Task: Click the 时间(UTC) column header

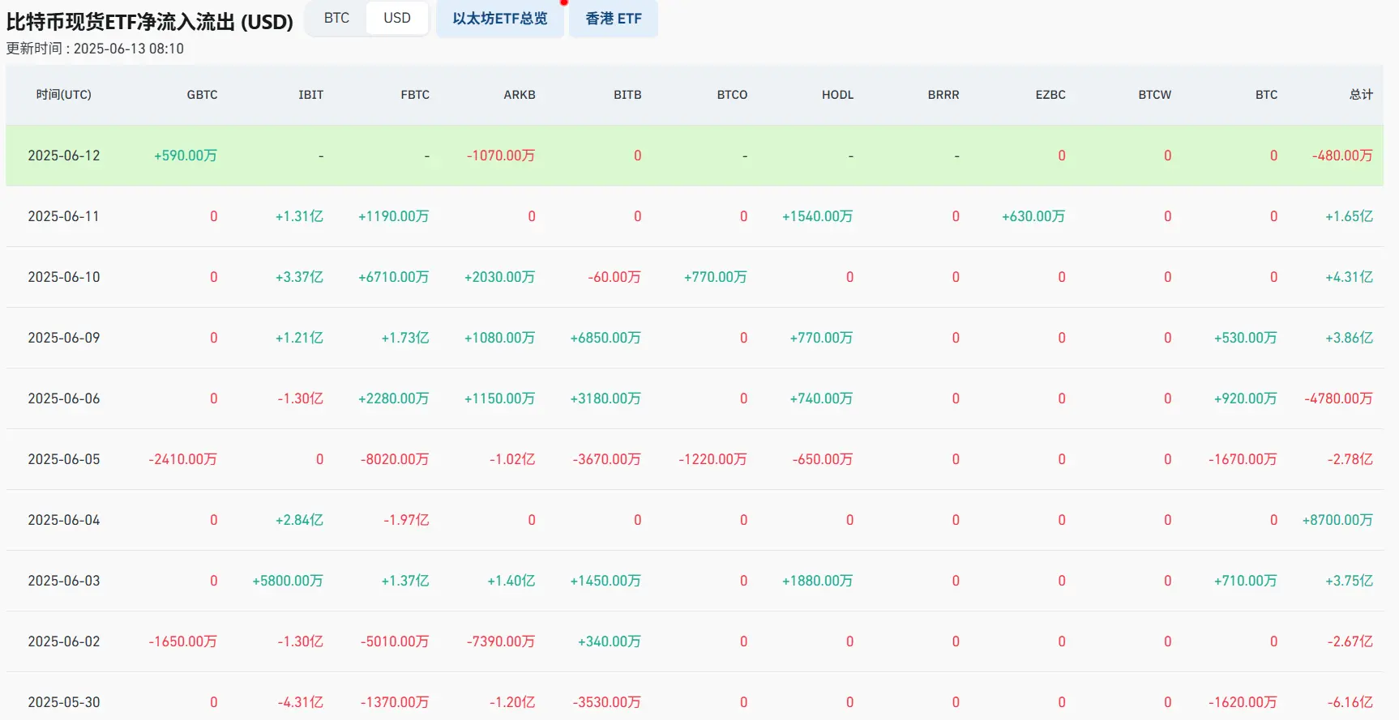Action: coord(64,95)
